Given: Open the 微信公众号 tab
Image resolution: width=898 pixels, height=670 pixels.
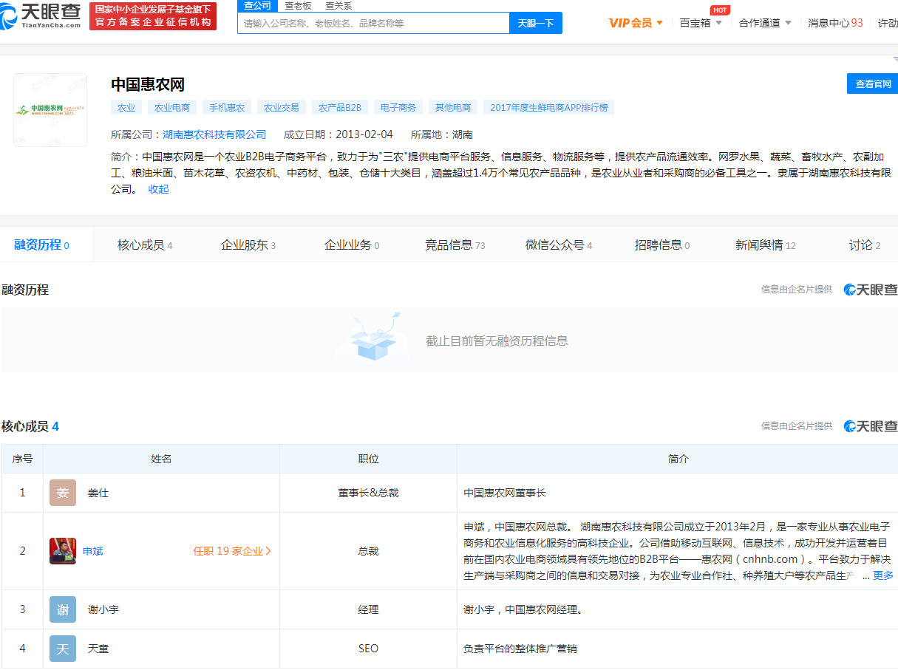Looking at the screenshot, I should tap(559, 245).
